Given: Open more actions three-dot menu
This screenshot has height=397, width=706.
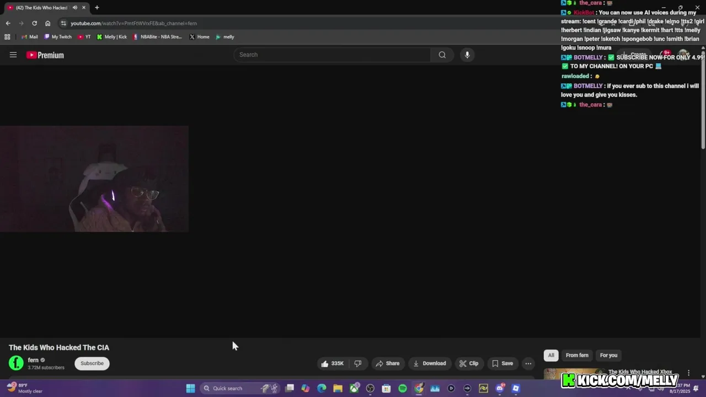Looking at the screenshot, I should [x=528, y=363].
